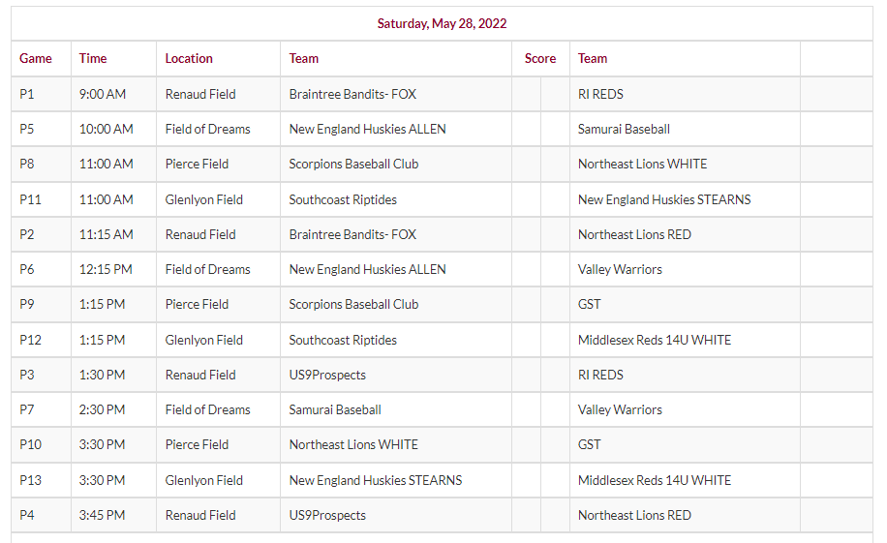Viewport: 887px width, 543px height.
Task: Click the Game column header
Action: tap(36, 58)
